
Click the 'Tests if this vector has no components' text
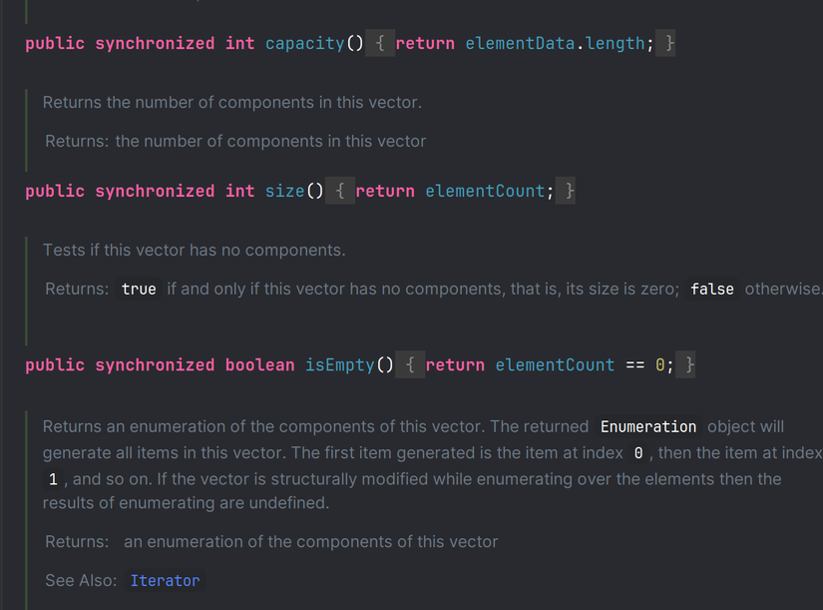coord(194,250)
